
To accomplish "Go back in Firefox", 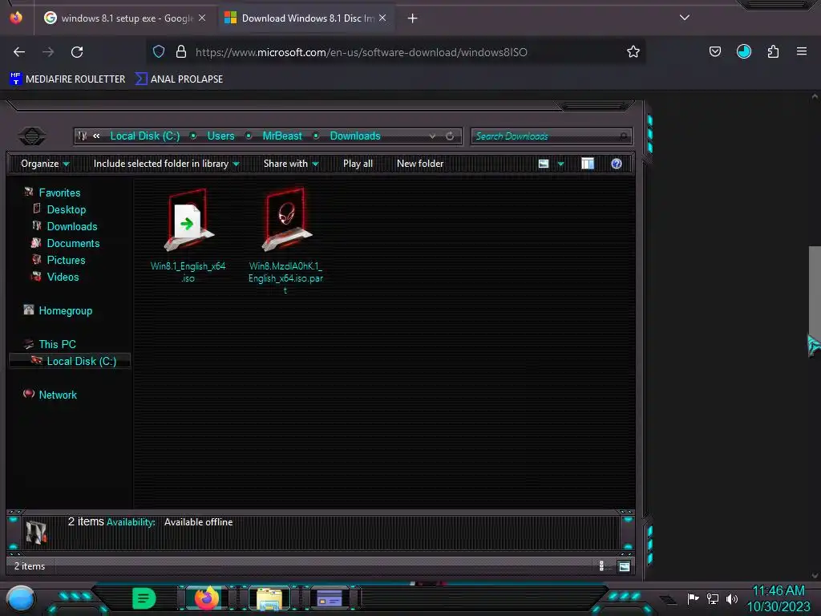I will pyautogui.click(x=19, y=52).
